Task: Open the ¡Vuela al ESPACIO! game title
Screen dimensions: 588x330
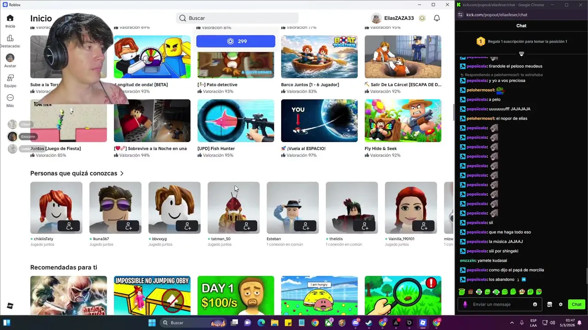Action: point(303,148)
